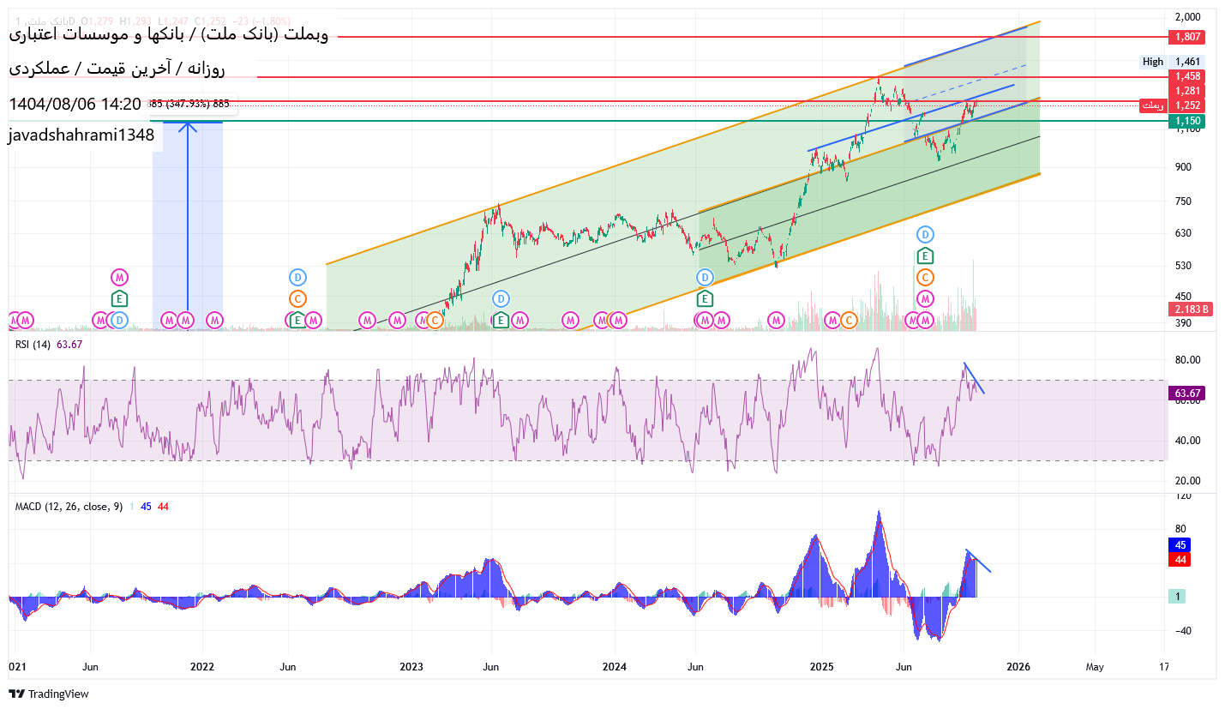
Task: Click the red 1,807 price level label
Action: (1187, 37)
